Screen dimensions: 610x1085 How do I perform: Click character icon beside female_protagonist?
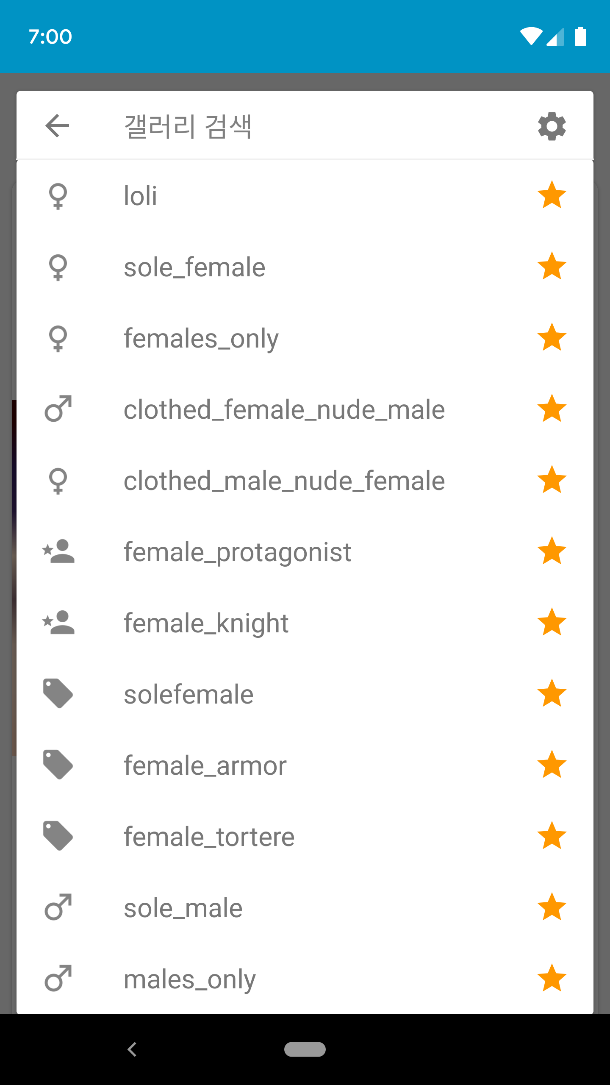58,552
